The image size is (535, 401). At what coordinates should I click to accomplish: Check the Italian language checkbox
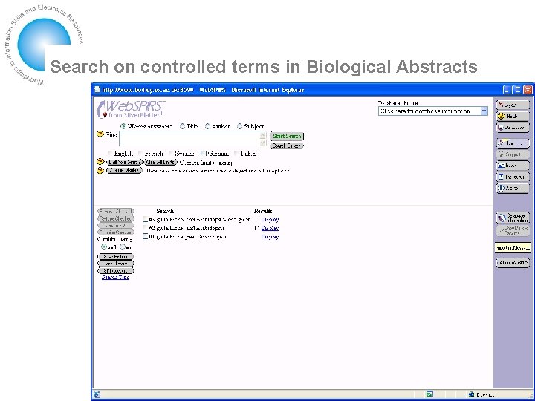[236, 154]
